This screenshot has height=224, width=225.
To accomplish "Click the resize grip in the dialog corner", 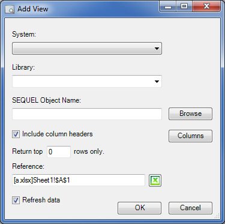I will (217, 216).
